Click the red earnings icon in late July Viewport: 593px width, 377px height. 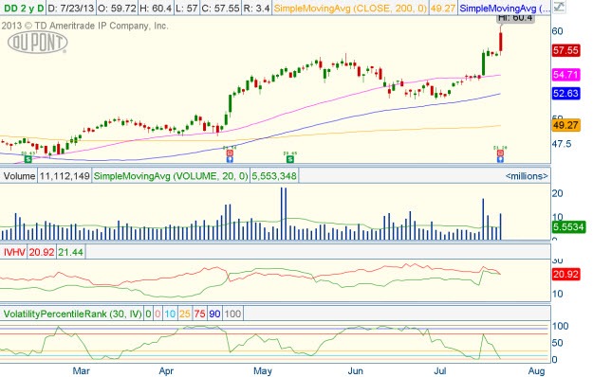[500, 153]
